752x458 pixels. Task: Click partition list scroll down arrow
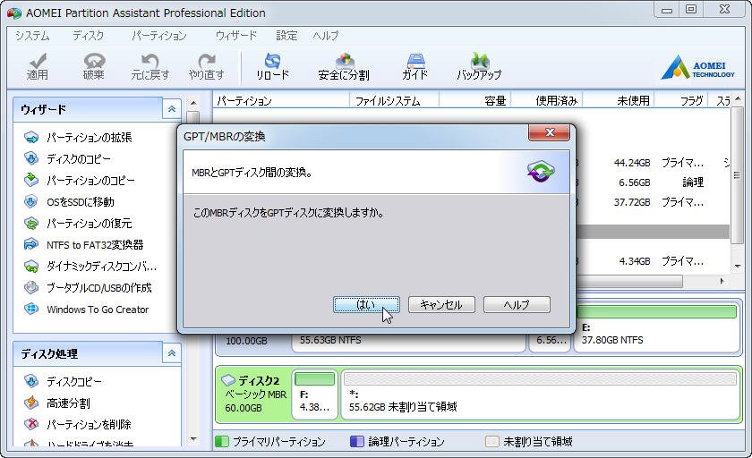pos(738,267)
